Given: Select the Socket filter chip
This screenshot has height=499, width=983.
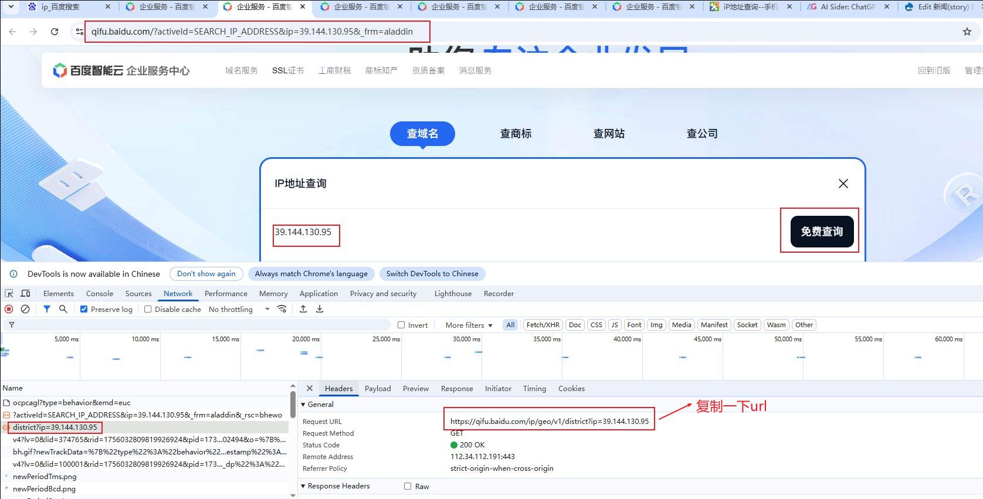Looking at the screenshot, I should (747, 325).
